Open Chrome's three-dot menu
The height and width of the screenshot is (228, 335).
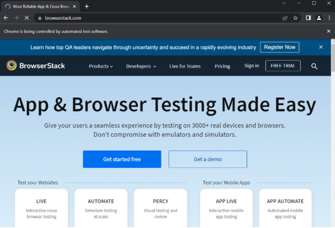[x=329, y=18]
